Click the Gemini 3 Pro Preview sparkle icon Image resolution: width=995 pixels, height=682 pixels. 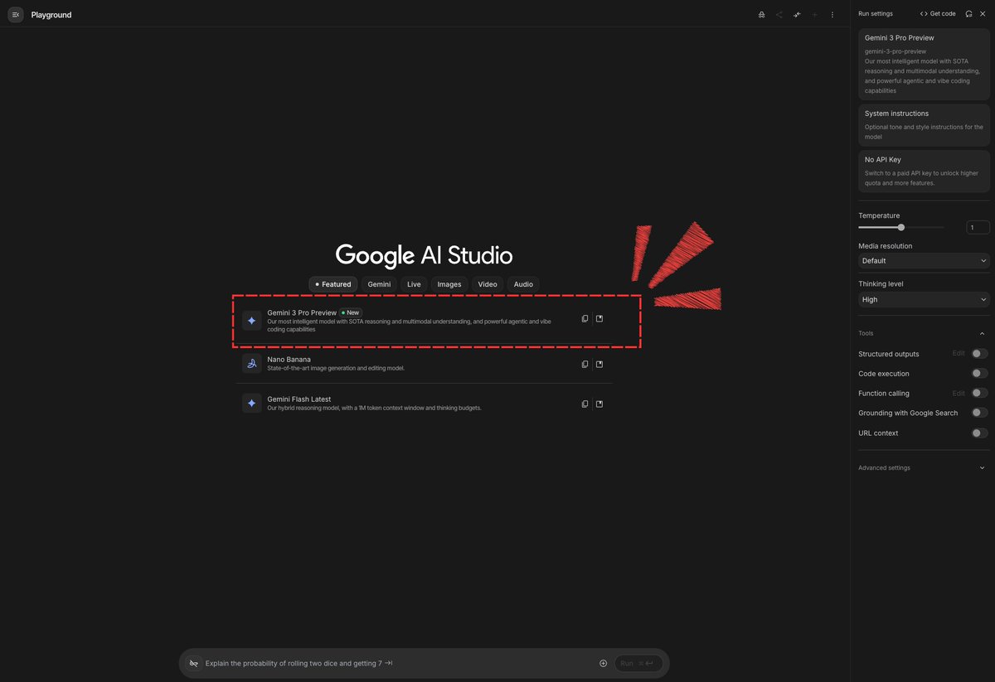pos(252,321)
